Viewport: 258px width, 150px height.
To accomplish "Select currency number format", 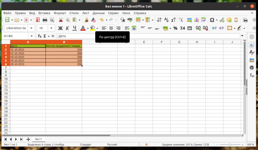I will pos(165,28).
